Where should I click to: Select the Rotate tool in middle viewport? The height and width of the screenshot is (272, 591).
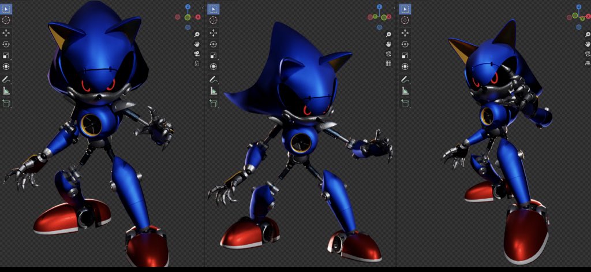(x=214, y=44)
